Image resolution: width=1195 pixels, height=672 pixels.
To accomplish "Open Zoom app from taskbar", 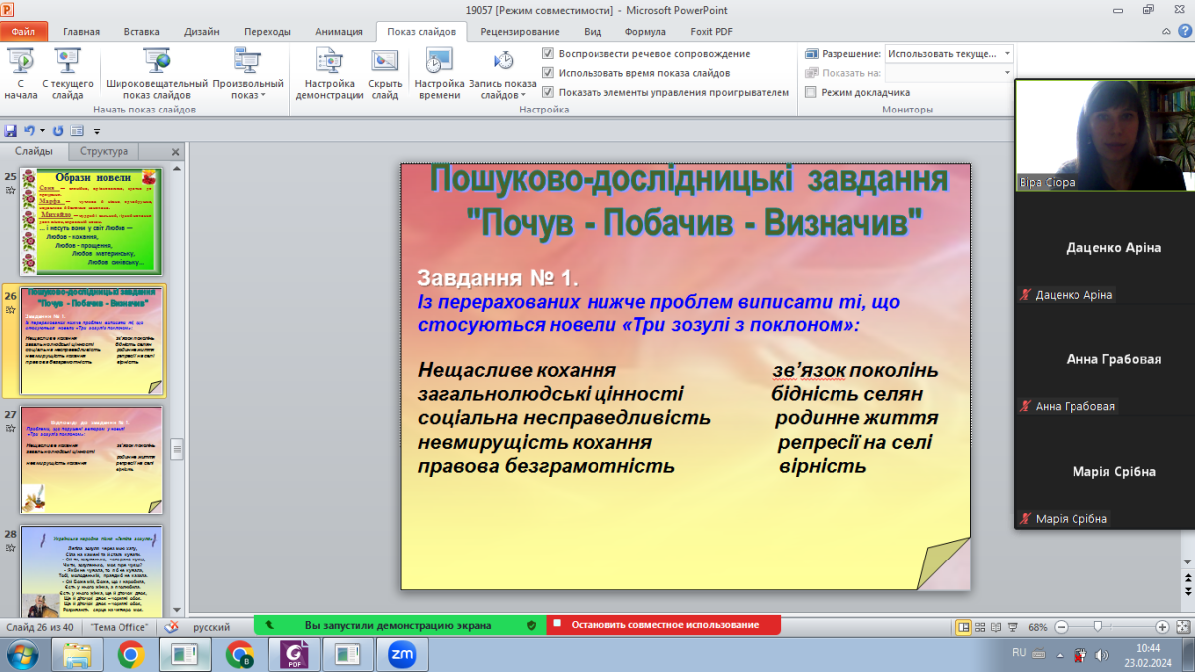I will pyautogui.click(x=402, y=654).
